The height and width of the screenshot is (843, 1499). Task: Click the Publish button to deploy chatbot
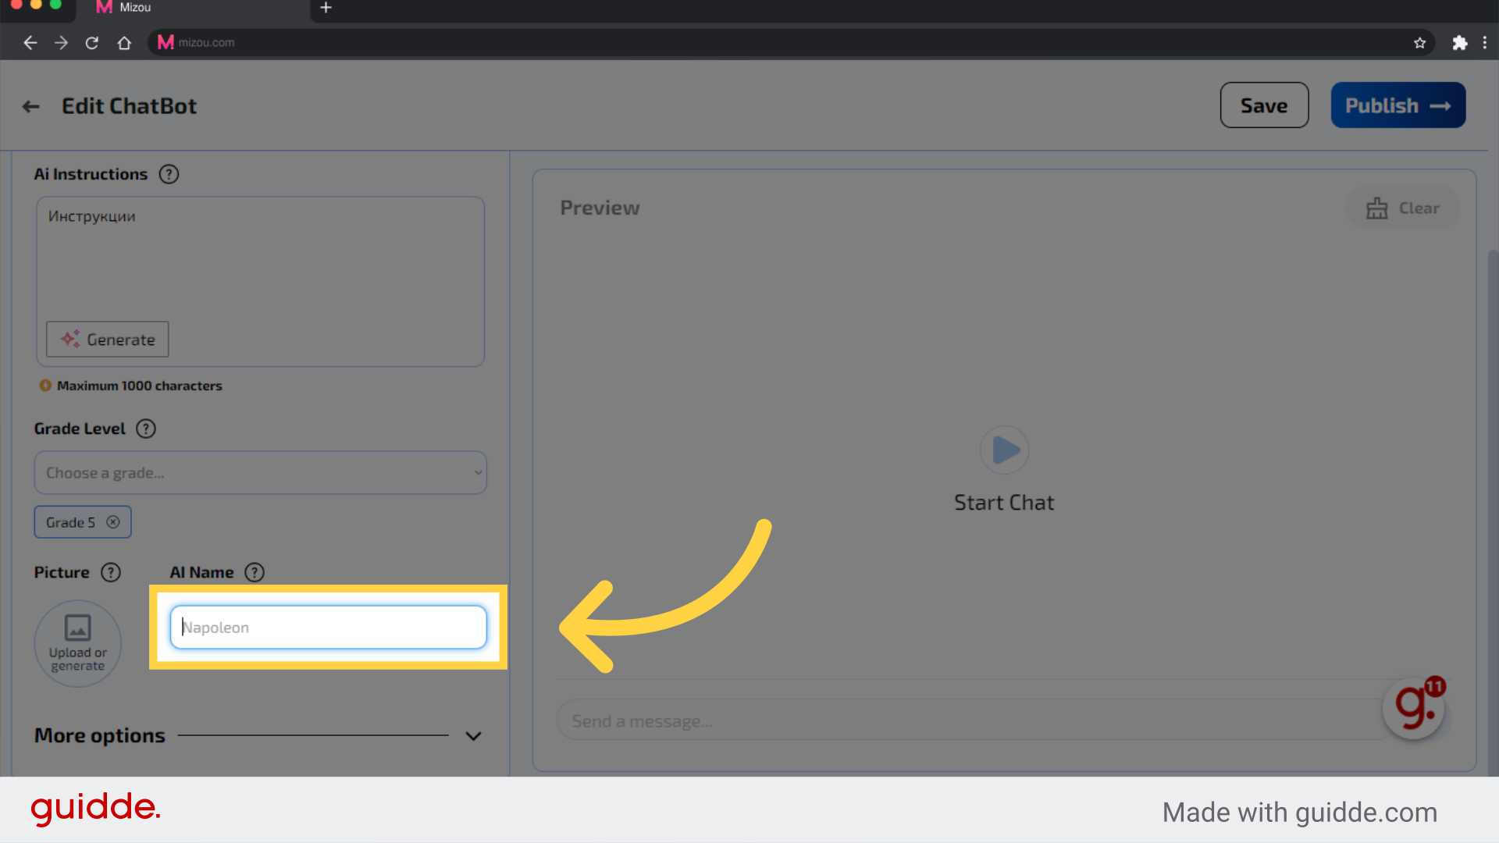(1398, 105)
